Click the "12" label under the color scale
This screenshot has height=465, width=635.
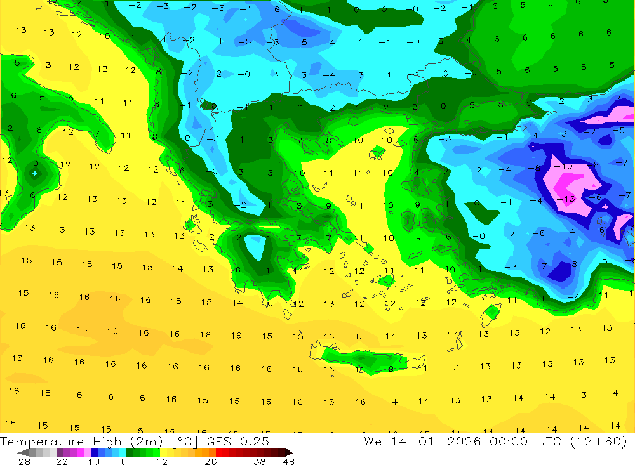(162, 462)
